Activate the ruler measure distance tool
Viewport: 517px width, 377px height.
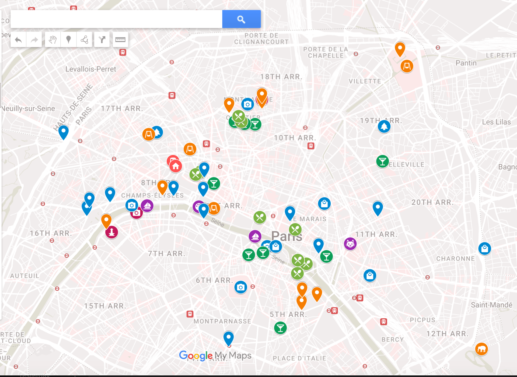[120, 40]
